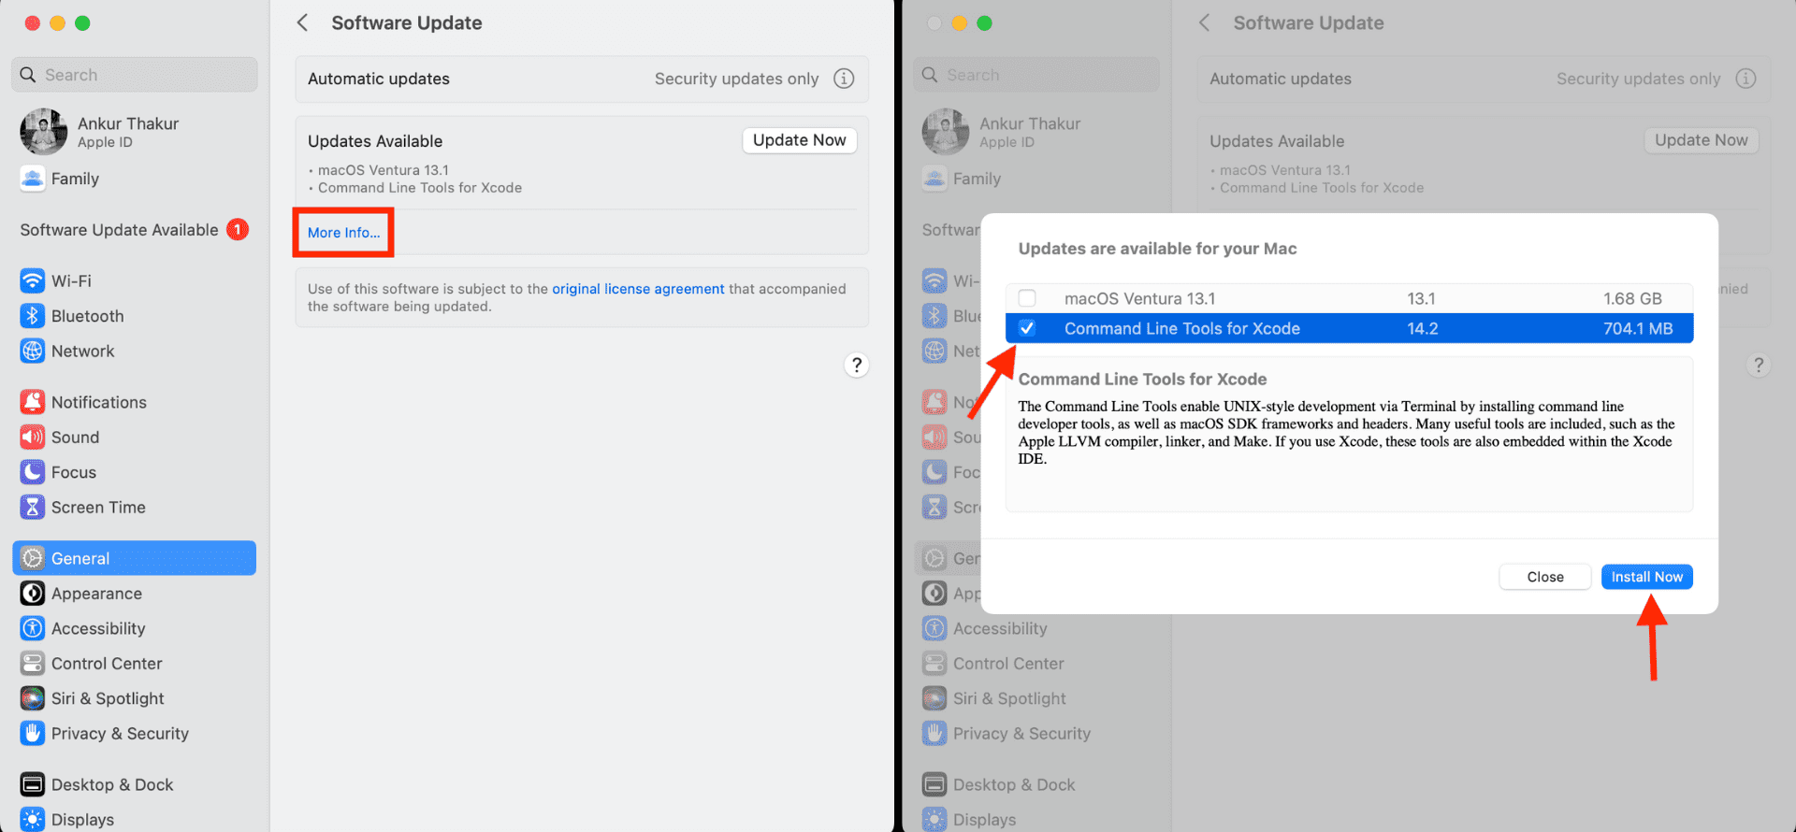Click the 704.1 MB size value
Viewport: 1796px width, 832px height.
point(1638,328)
